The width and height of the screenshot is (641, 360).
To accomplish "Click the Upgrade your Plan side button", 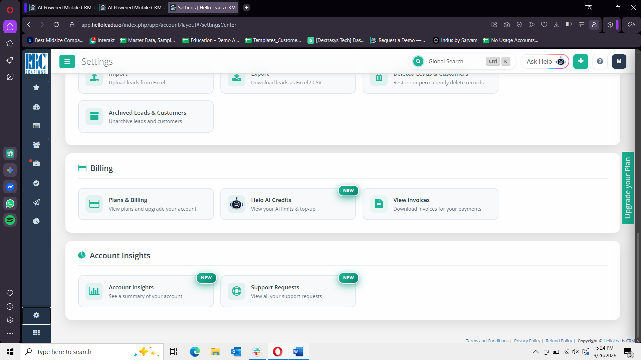I will [x=628, y=188].
